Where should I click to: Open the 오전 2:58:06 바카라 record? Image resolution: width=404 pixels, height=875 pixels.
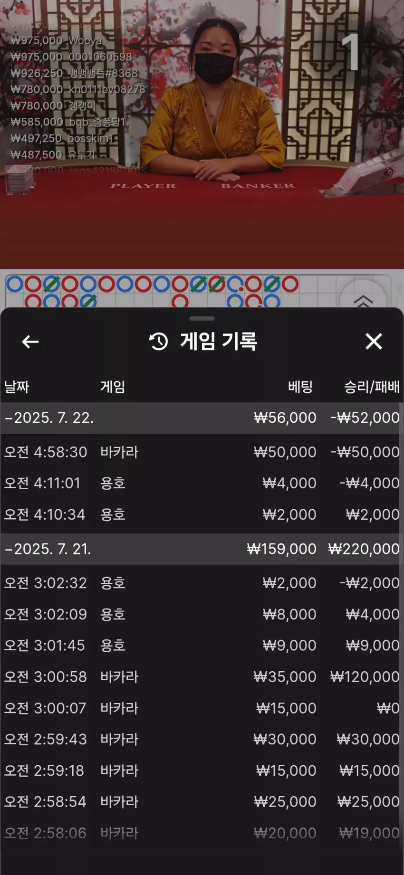point(202,833)
